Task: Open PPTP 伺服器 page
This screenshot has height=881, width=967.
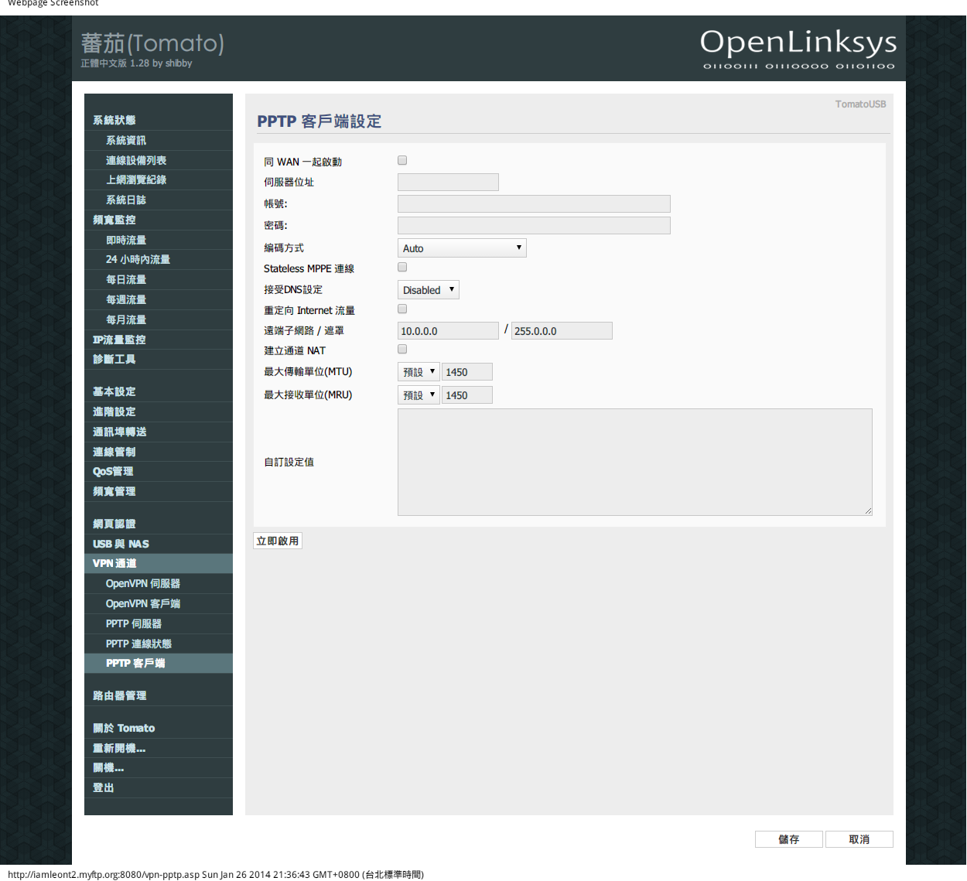Action: point(159,624)
